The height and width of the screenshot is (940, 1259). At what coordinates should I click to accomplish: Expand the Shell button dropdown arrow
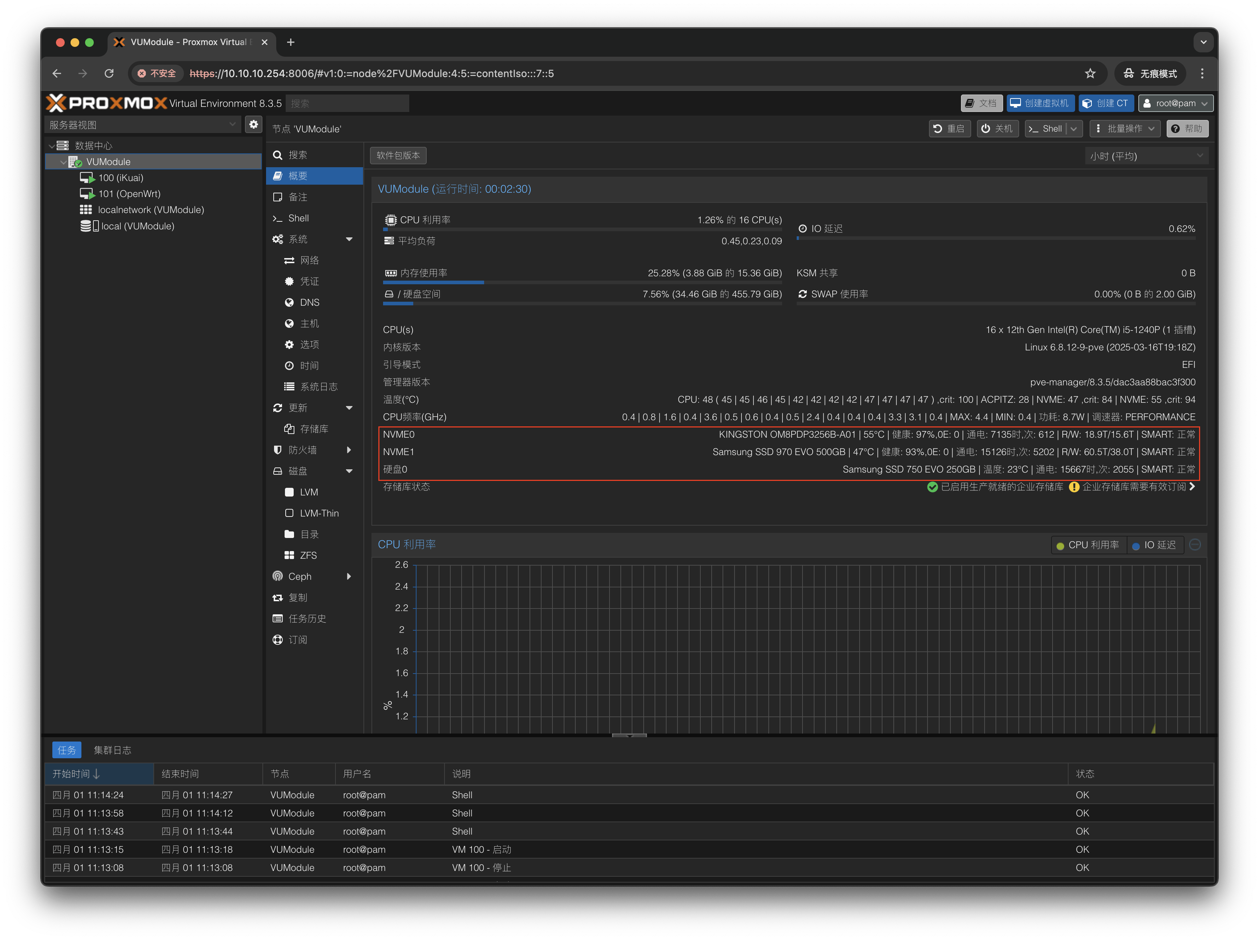[1074, 129]
